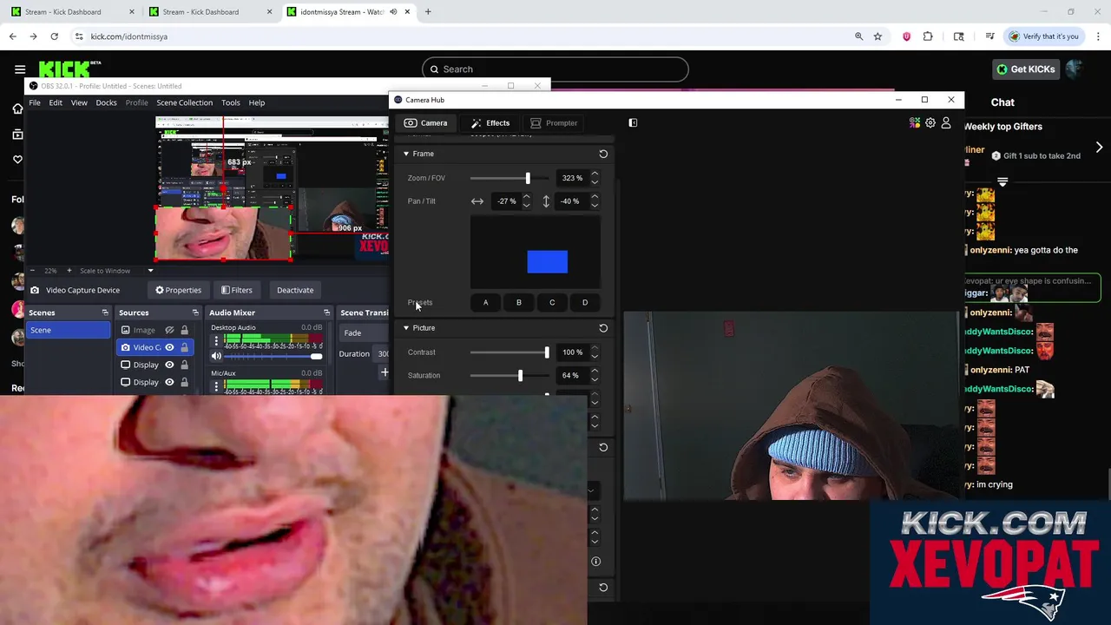Screen dimensions: 1111x625
Task: Click the Zoom/FOV slider handle
Action: pos(527,178)
